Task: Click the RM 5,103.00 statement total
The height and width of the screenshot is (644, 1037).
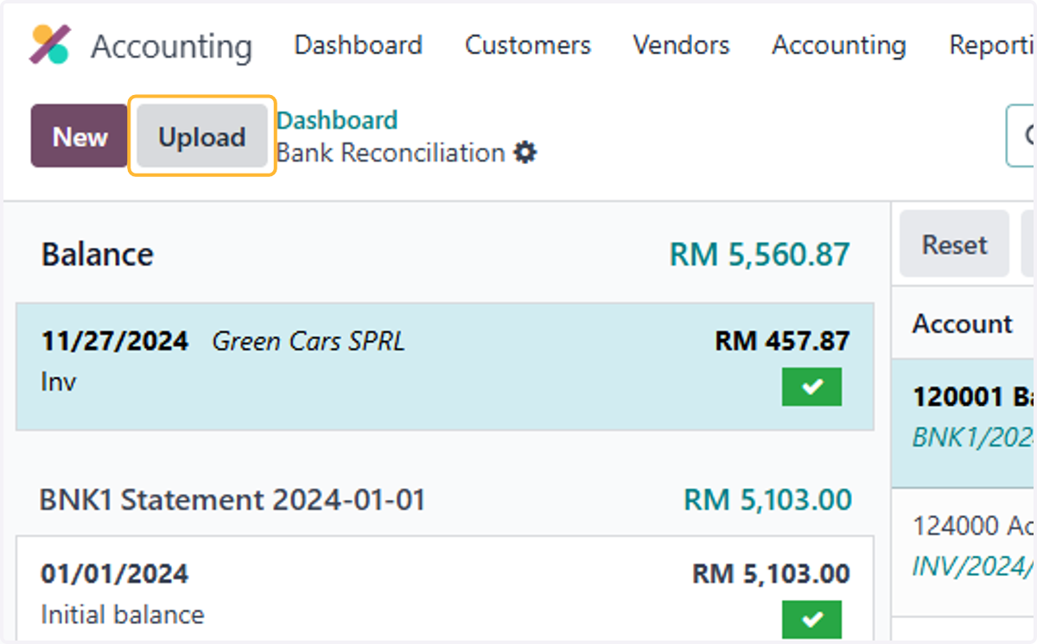Action: click(x=767, y=500)
